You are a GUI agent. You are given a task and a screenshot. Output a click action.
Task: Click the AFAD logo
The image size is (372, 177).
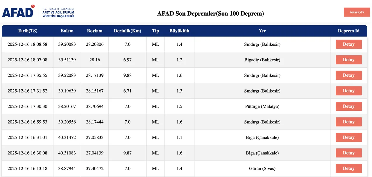click(x=18, y=12)
